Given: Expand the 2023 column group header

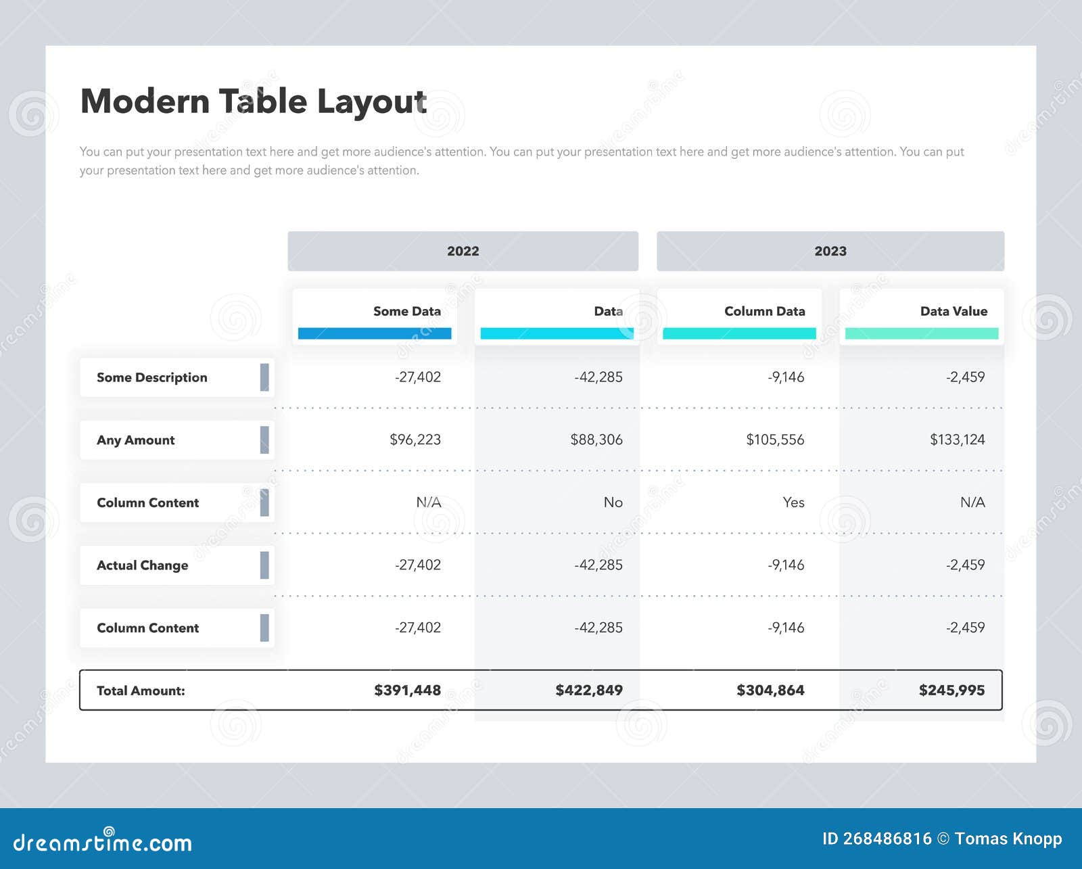Looking at the screenshot, I should (830, 251).
